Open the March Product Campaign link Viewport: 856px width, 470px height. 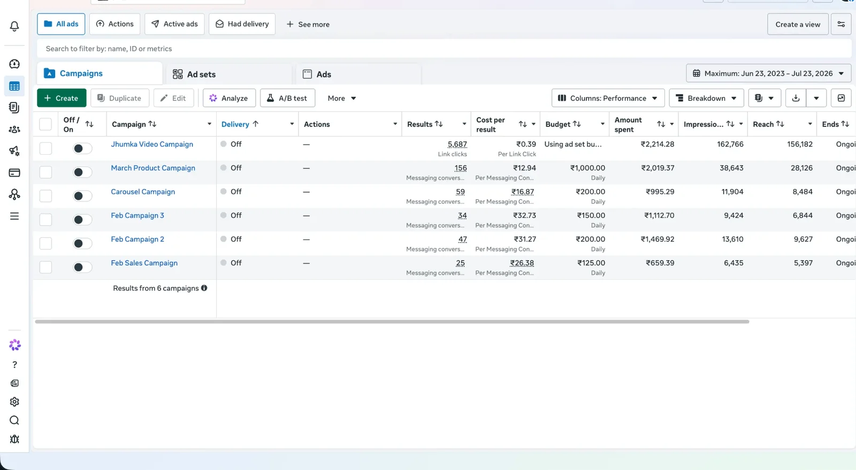tap(153, 168)
